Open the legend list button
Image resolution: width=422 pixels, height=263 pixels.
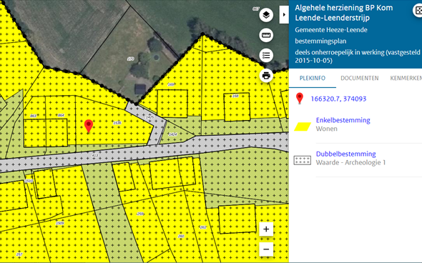click(266, 56)
